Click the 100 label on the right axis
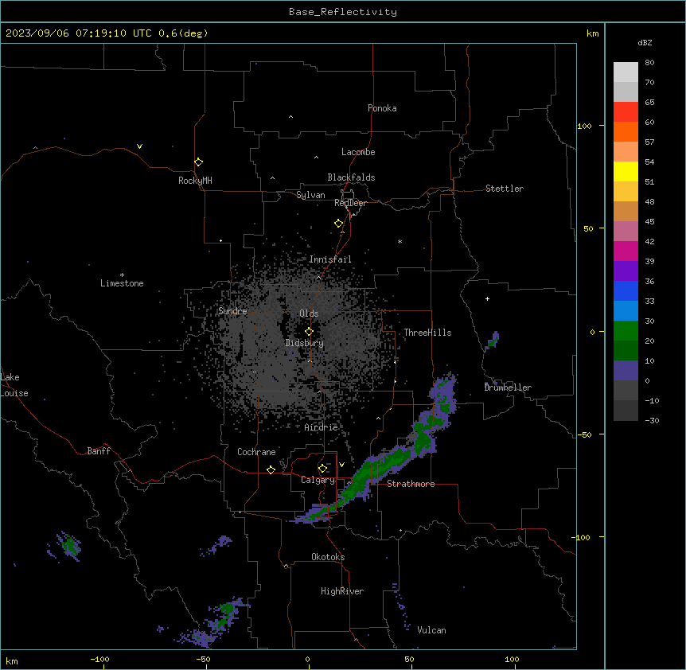 (584, 126)
